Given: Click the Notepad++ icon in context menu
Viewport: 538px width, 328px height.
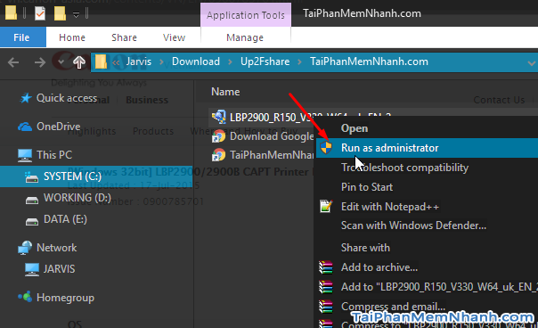Looking at the screenshot, I should click(326, 207).
